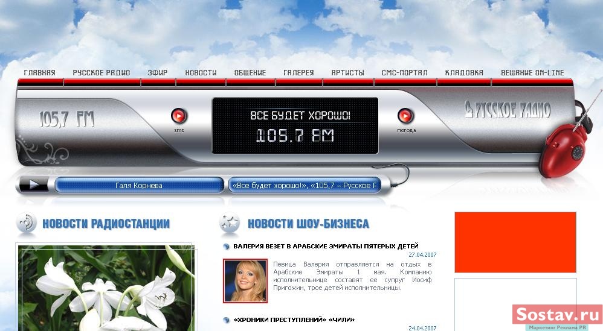The image size is (603, 331).
Task: Click the speaker icon beside Новости радиостанции
Action: [x=27, y=223]
